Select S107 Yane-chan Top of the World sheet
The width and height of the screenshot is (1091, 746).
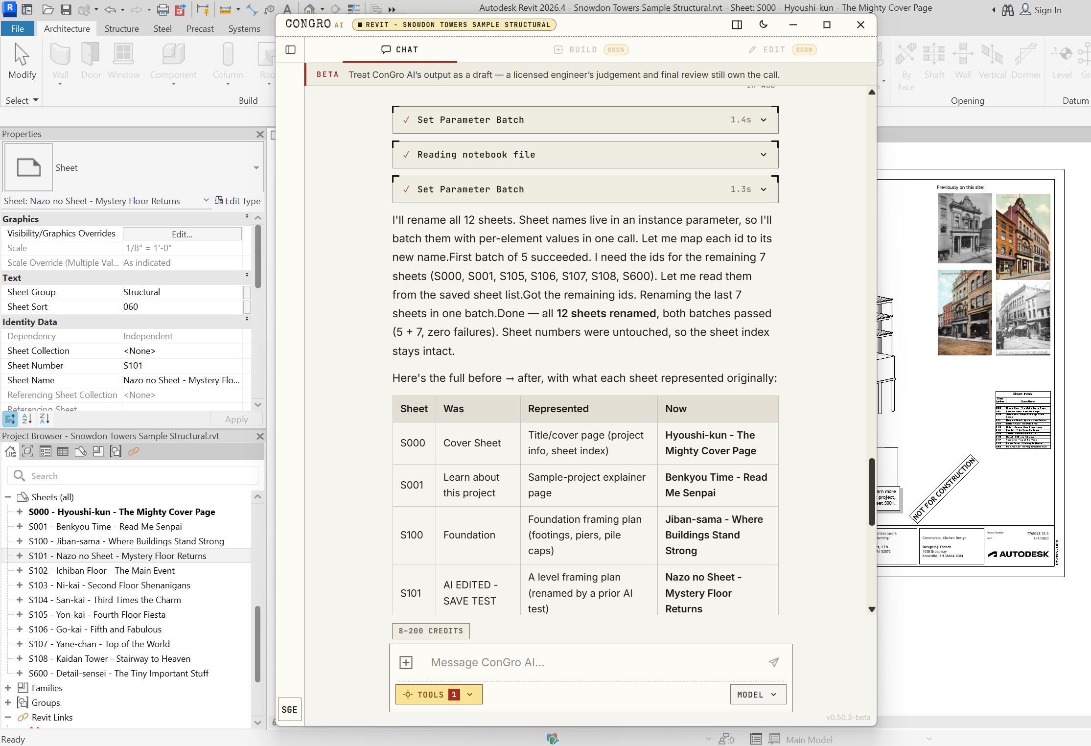99,644
